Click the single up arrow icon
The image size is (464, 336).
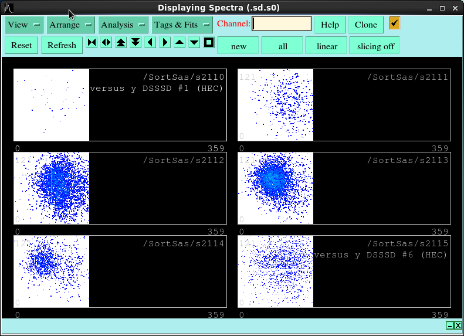pos(179,42)
